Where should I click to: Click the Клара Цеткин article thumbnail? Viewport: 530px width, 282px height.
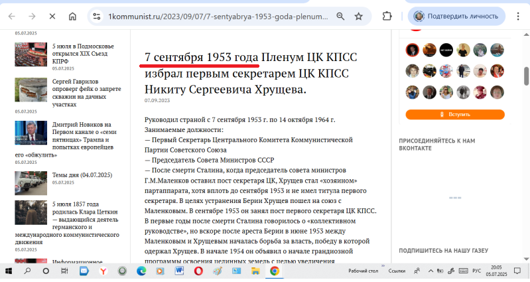click(31, 212)
